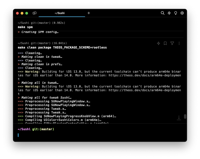Select the 'make spm' command text
Image resolution: width=200 pixels, height=159 pixels.
click(x=25, y=27)
